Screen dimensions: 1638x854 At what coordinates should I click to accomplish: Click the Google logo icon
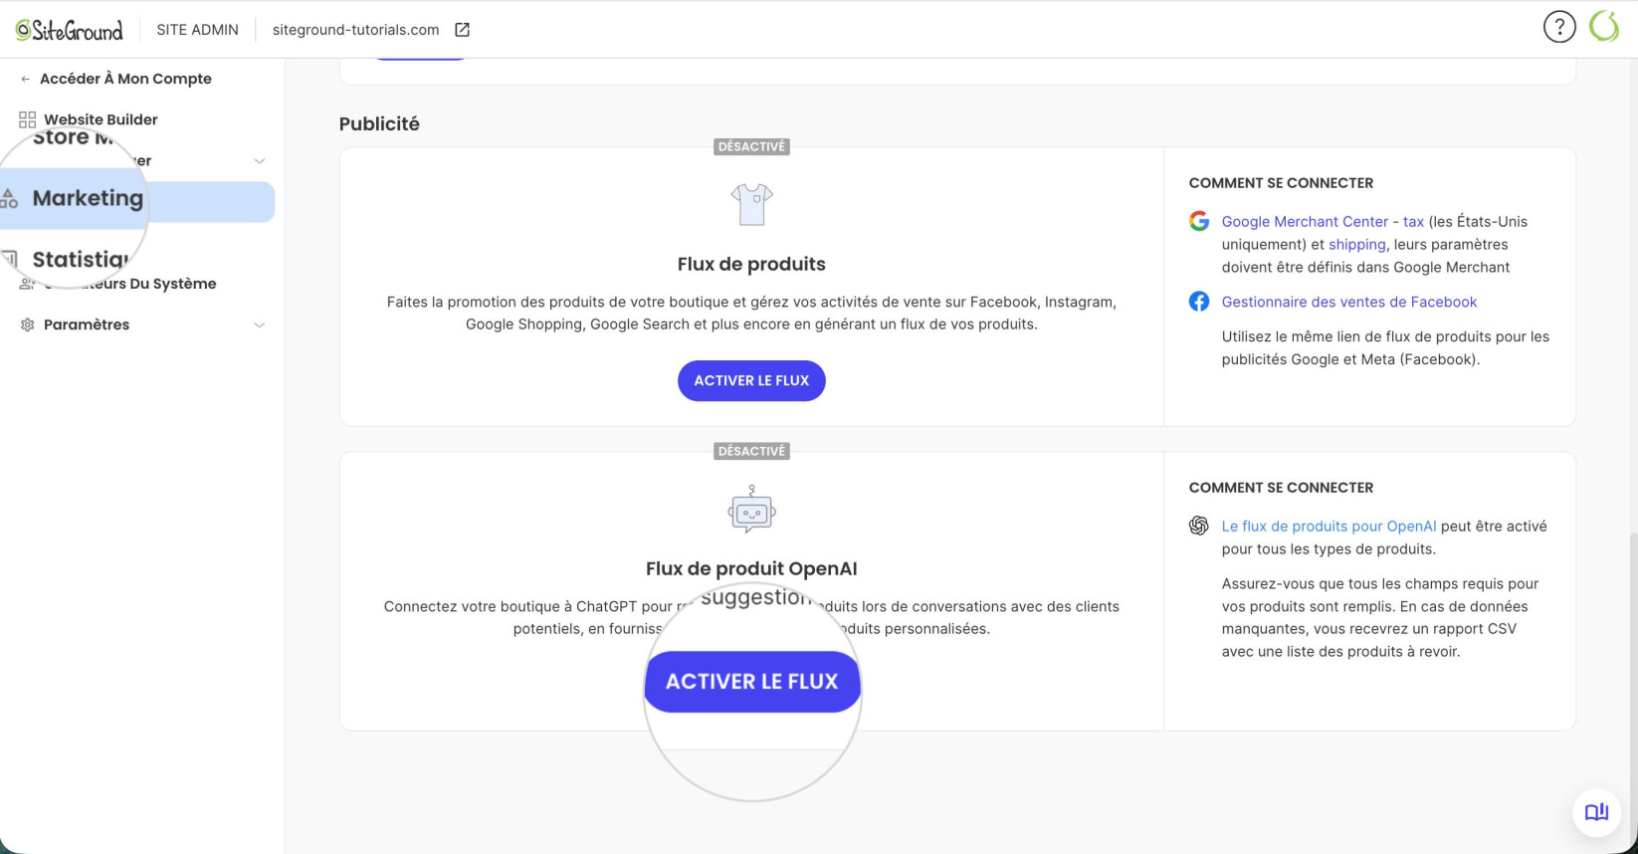click(1199, 221)
